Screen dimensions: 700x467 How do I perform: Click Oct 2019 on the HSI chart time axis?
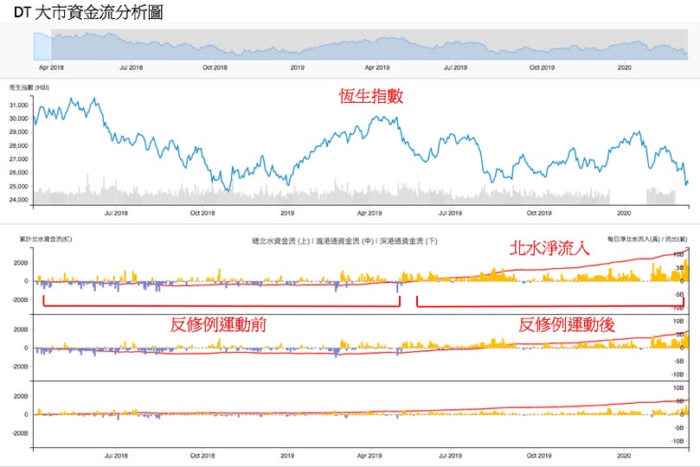pyautogui.click(x=539, y=213)
